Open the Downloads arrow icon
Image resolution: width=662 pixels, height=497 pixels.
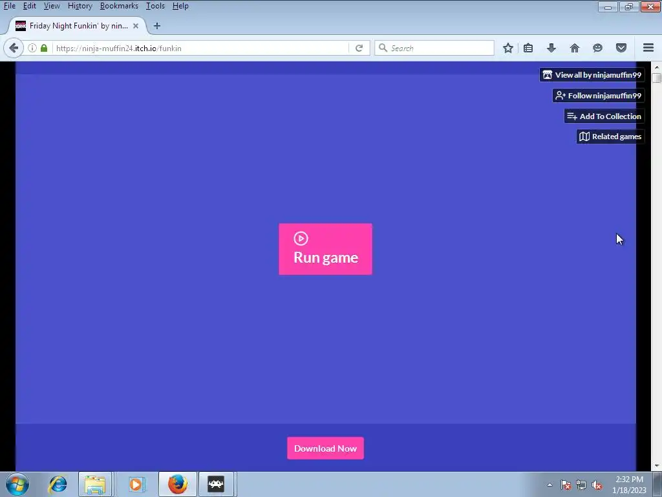click(x=551, y=48)
